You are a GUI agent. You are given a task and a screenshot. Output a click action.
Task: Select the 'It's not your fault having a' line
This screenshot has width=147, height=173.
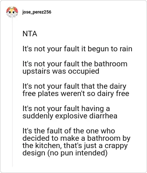point(66,108)
